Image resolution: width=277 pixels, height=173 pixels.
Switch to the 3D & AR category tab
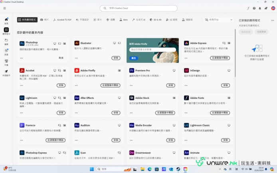[x=156, y=20]
